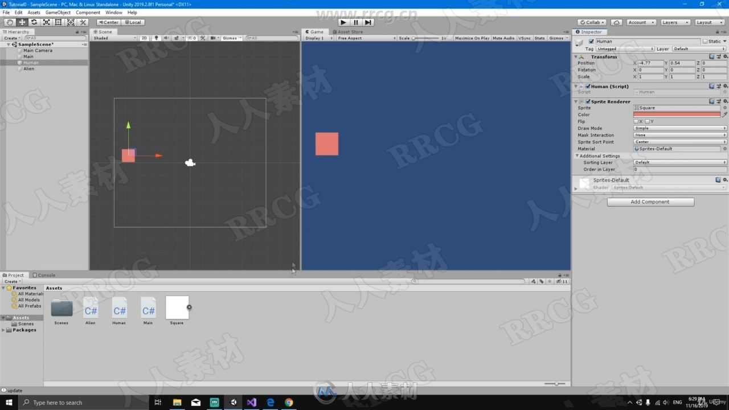Collapse the SampleScene hierarchy node

(9, 44)
